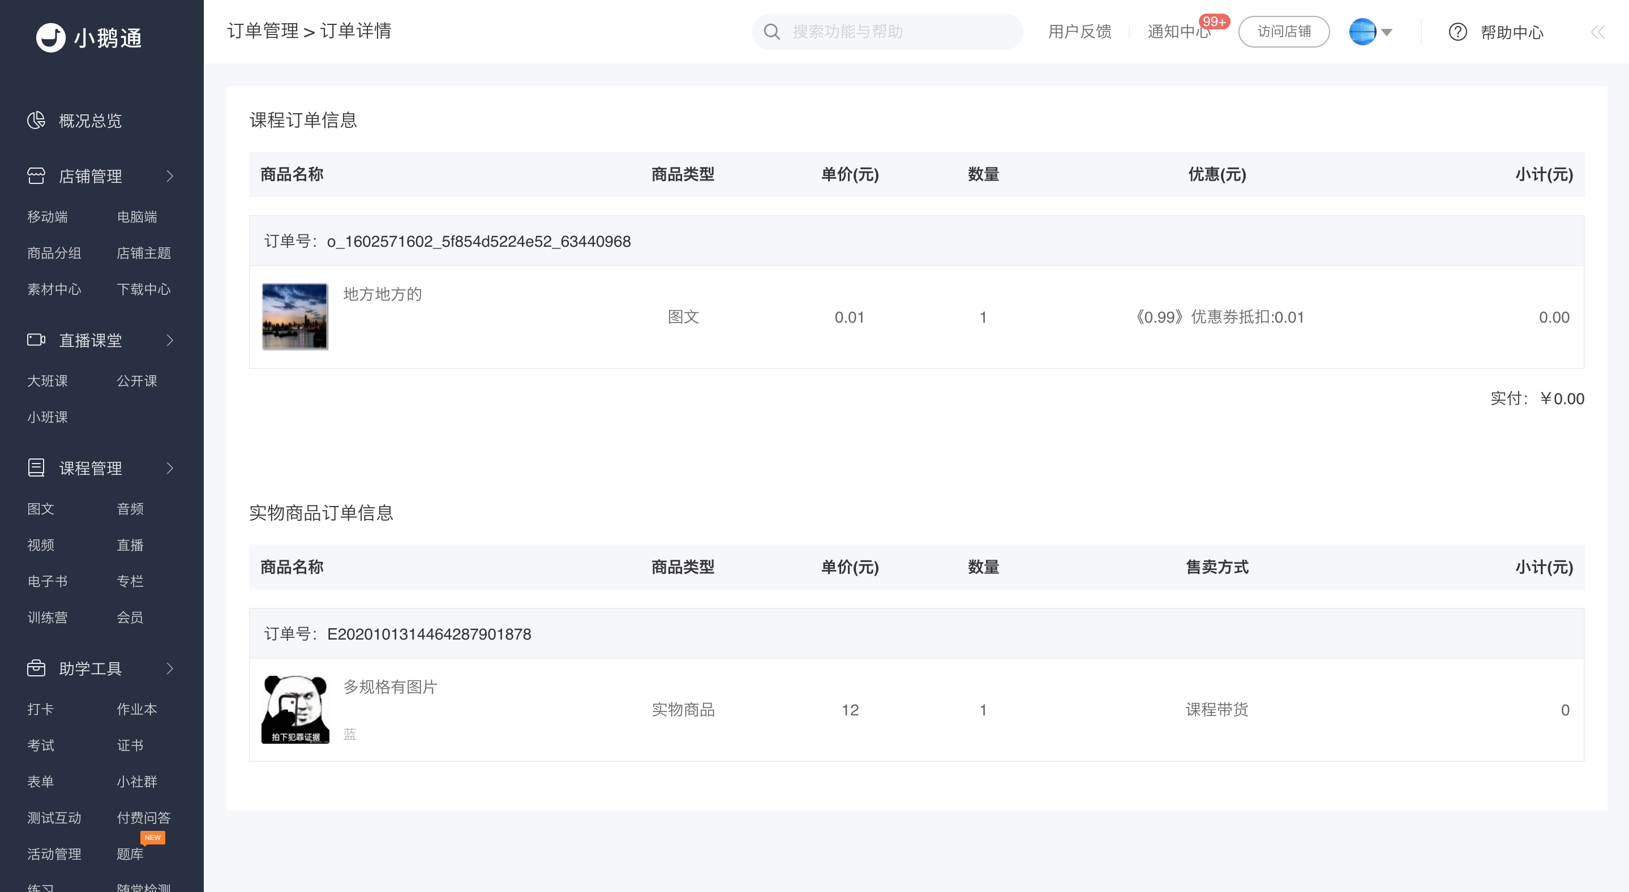Open 题库 sidebar item

tap(130, 854)
